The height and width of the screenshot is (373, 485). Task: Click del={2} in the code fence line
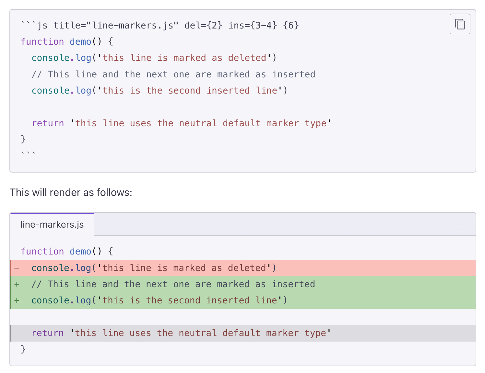(x=203, y=25)
